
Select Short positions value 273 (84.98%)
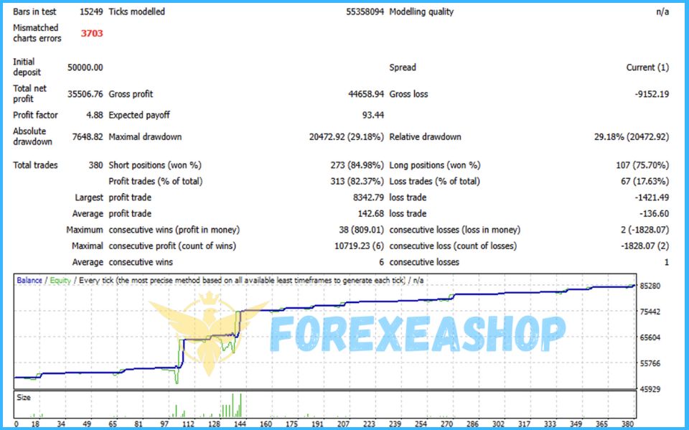pyautogui.click(x=357, y=165)
